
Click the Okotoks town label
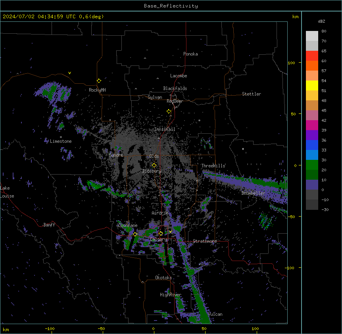click(163, 278)
